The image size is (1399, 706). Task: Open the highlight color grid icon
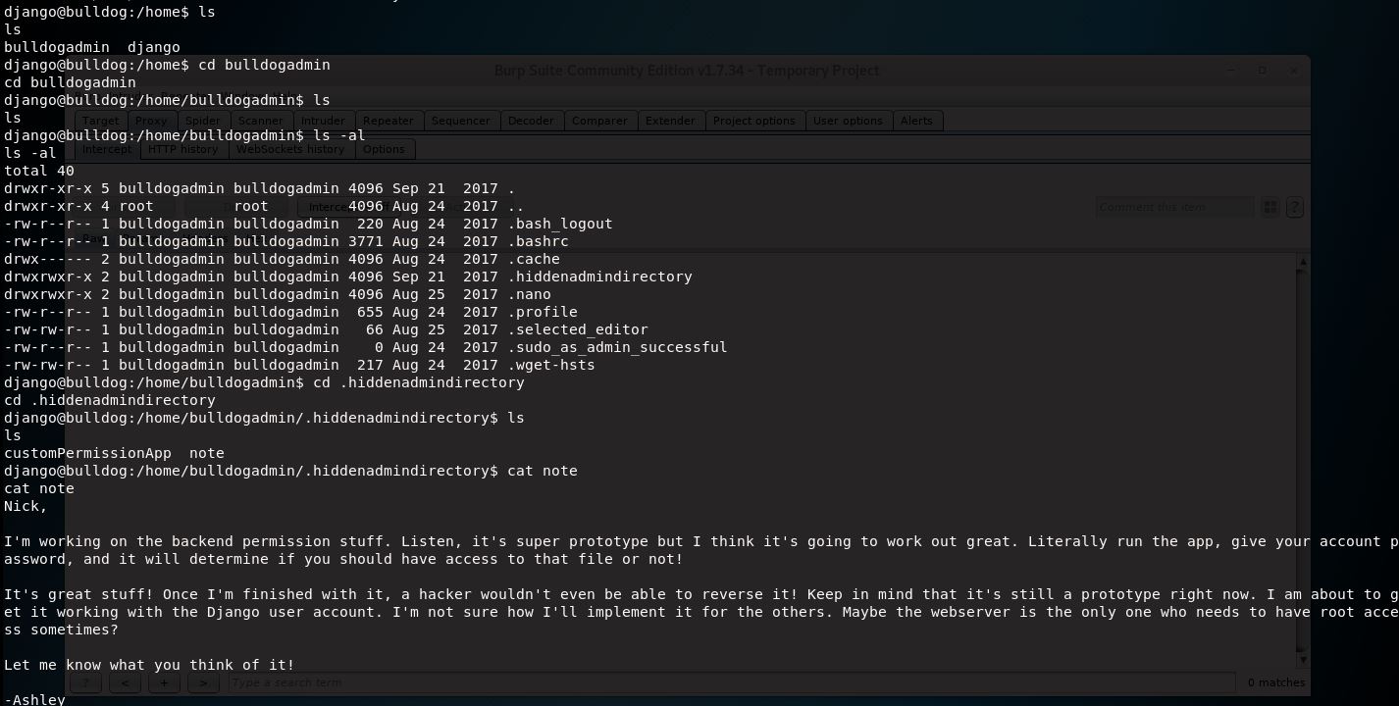pyautogui.click(x=1269, y=207)
